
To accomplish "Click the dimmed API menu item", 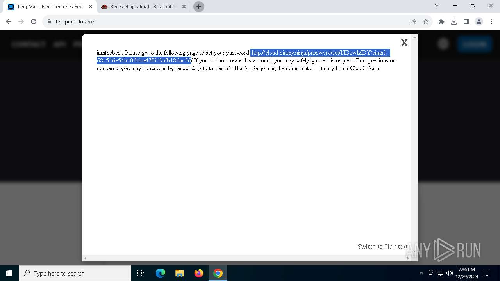I will point(60,44).
